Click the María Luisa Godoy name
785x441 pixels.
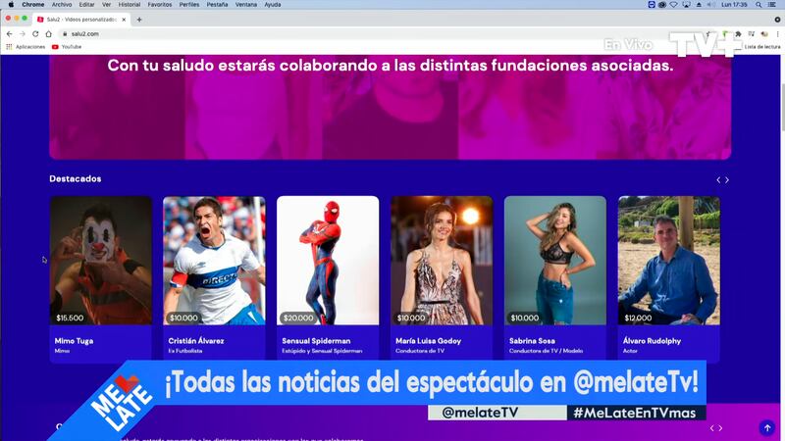tap(428, 341)
